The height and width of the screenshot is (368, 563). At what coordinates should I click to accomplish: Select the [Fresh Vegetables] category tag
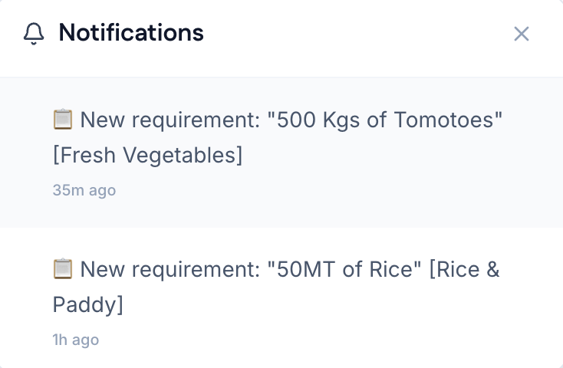[147, 156]
